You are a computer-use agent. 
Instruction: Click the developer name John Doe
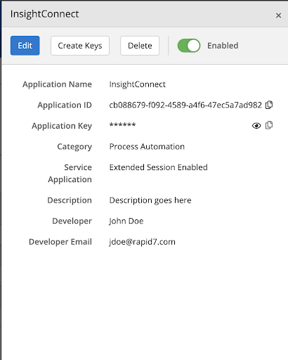coord(126,221)
